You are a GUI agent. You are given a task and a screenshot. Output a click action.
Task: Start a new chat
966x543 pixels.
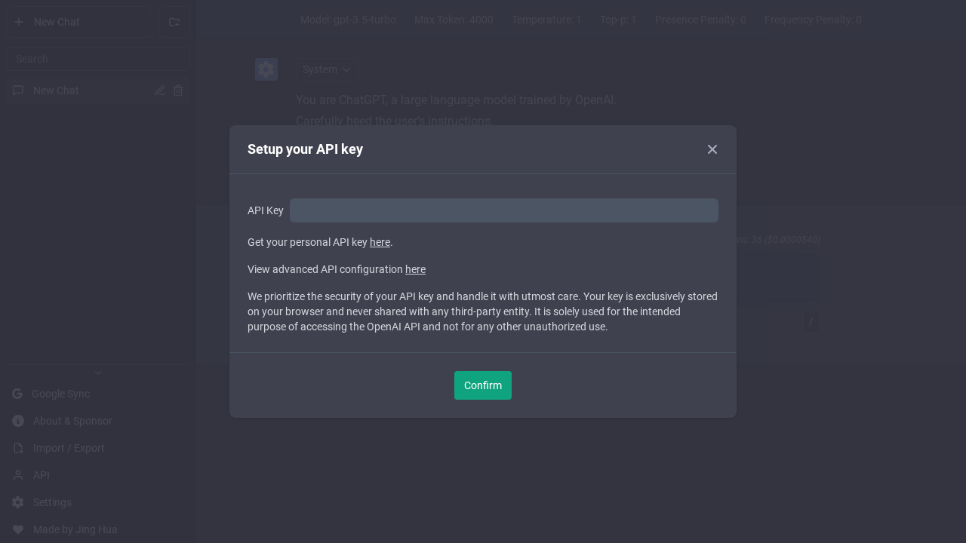79,22
